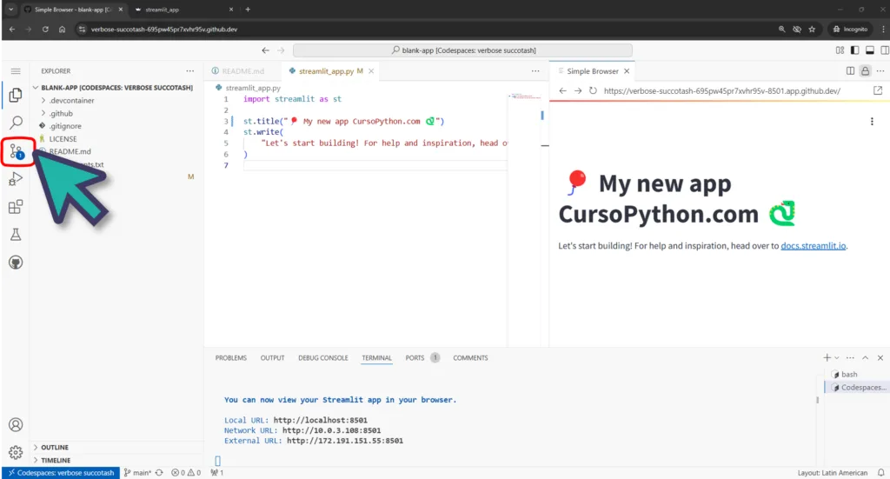The width and height of the screenshot is (890, 479).
Task: Open the Run and Debug view
Action: (16, 179)
